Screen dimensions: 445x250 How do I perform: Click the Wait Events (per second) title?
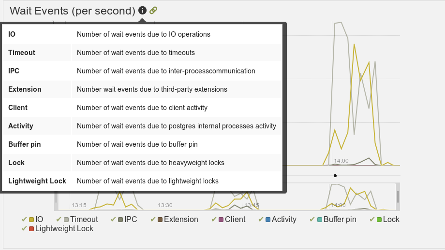tap(73, 11)
